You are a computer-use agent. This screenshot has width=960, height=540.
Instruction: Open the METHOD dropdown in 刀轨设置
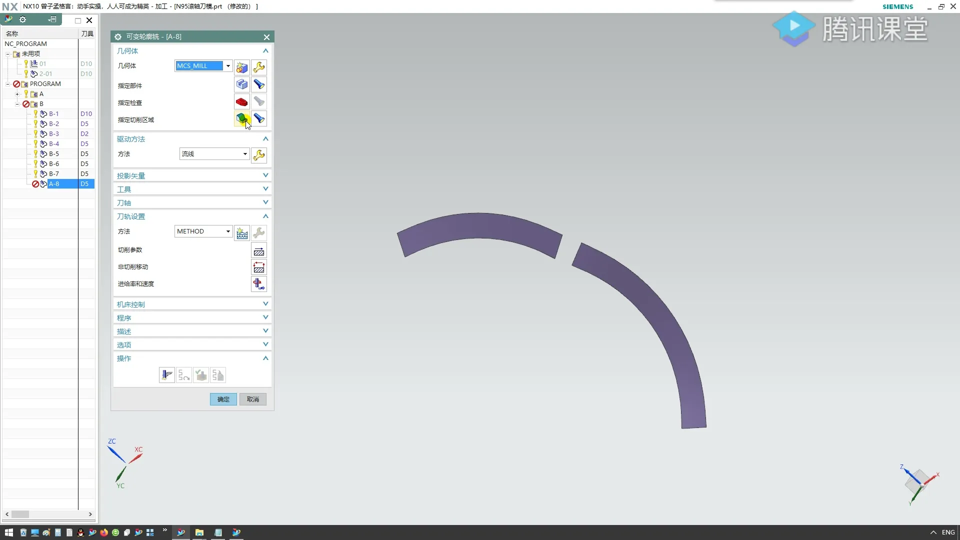(228, 231)
